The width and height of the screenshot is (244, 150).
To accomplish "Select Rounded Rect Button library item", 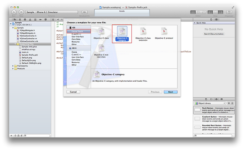I will 214,127.
